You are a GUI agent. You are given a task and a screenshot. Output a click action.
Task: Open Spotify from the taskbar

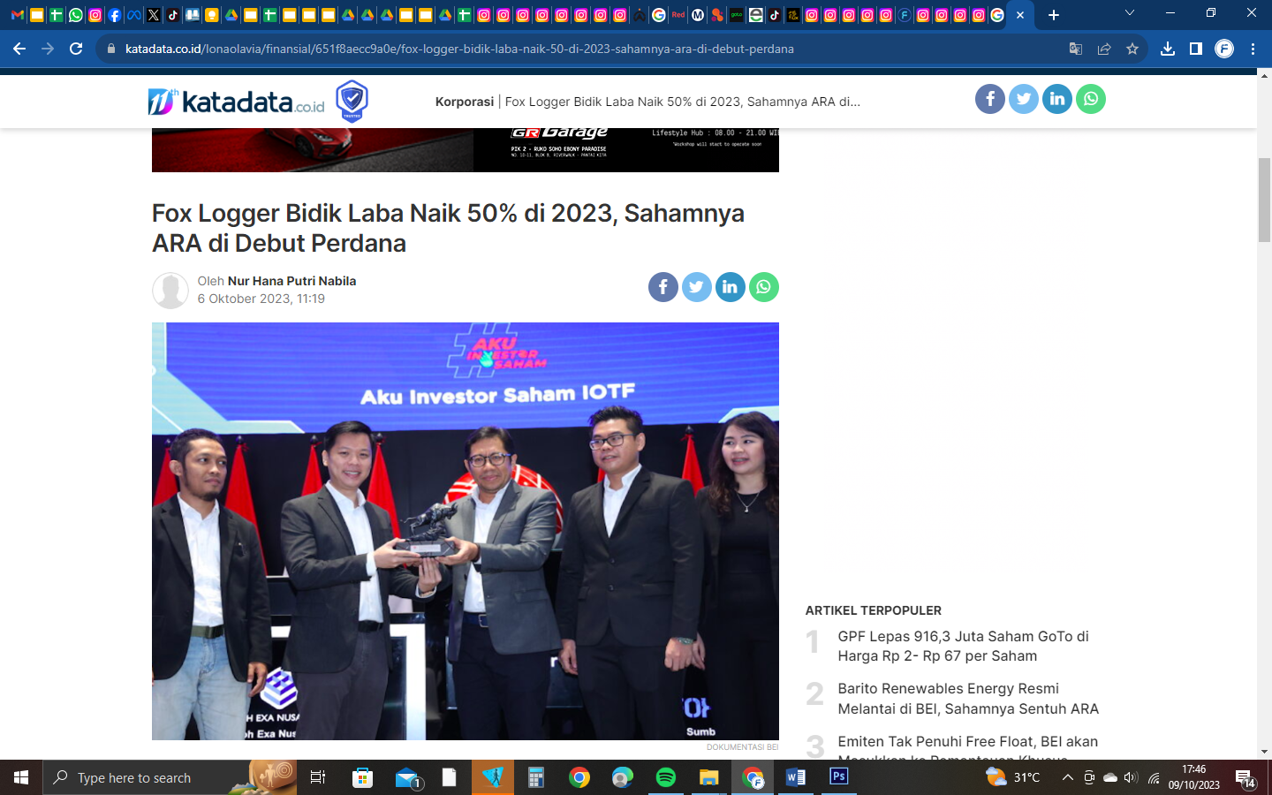[665, 778]
